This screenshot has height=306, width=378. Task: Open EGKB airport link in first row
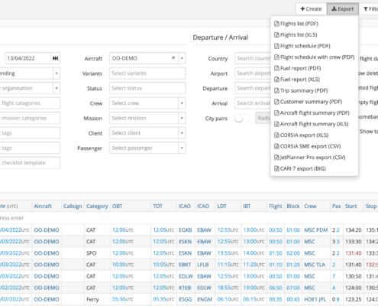(186, 230)
